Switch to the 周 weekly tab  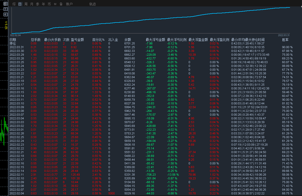(x=26, y=4)
